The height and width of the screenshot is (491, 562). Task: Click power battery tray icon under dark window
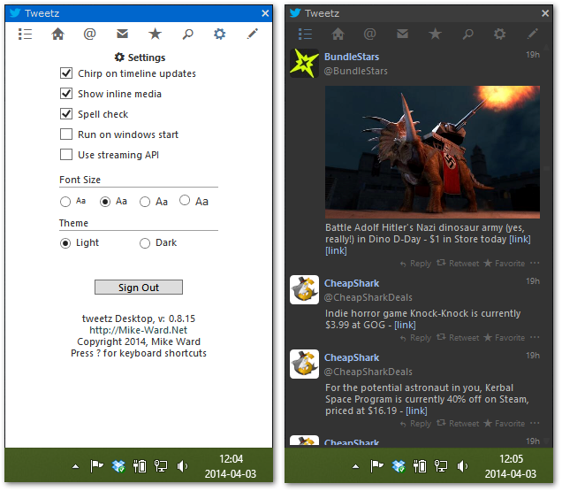[420, 466]
